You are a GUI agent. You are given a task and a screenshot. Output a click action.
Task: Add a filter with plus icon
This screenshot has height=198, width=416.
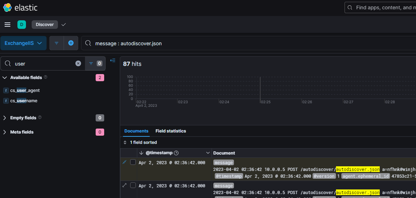click(x=71, y=43)
